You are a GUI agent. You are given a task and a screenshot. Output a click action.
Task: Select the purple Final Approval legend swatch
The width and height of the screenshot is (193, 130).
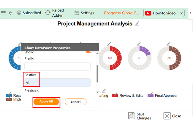(151, 96)
